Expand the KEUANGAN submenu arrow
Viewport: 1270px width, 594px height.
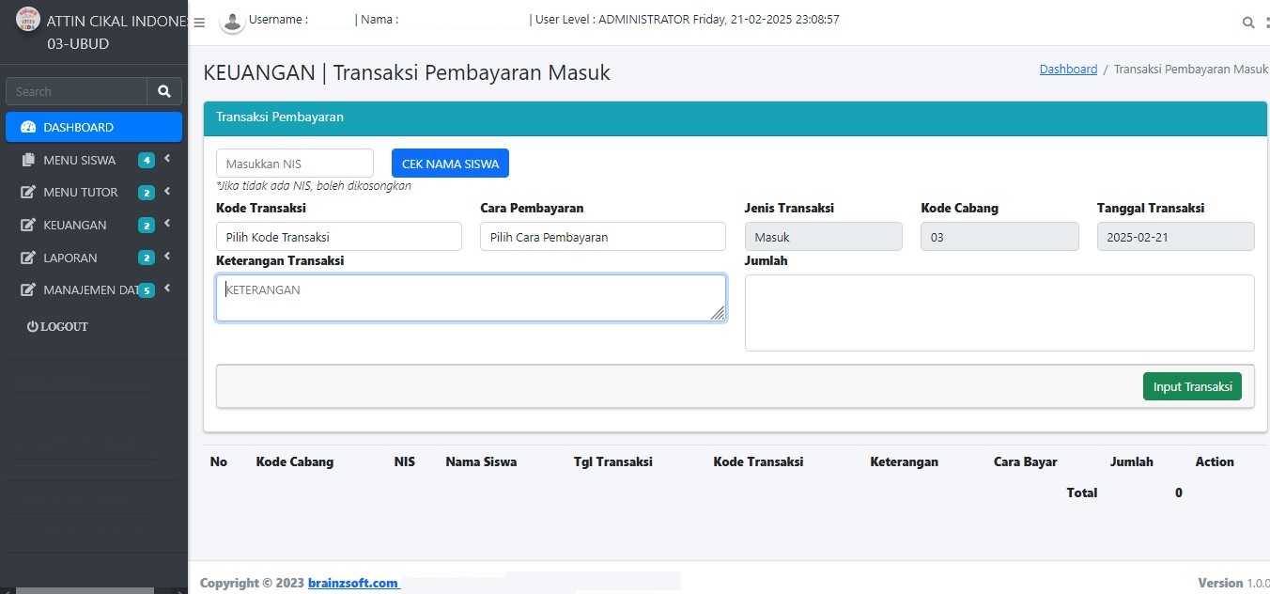tap(167, 225)
